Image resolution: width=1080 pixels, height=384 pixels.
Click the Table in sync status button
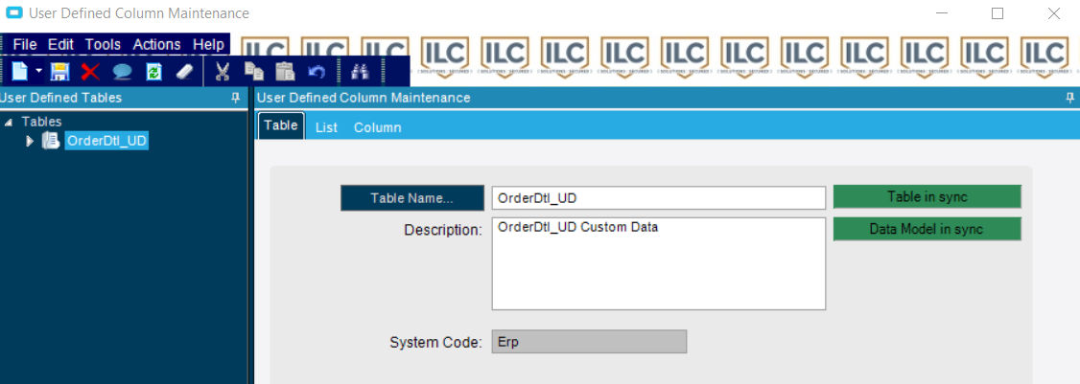[927, 197]
